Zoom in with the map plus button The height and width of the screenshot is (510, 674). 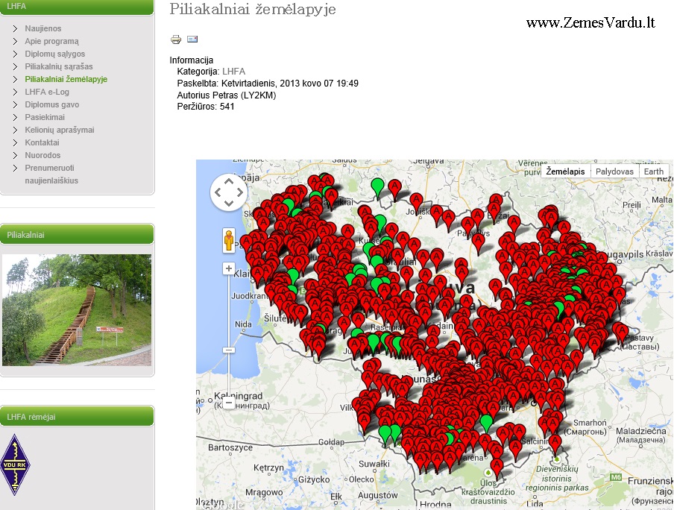229,268
